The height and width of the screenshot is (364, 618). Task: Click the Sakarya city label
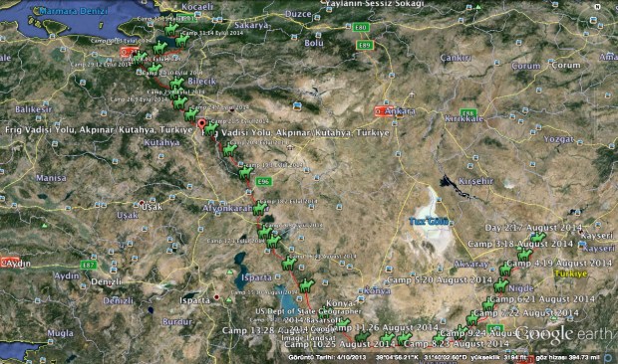click(x=251, y=25)
